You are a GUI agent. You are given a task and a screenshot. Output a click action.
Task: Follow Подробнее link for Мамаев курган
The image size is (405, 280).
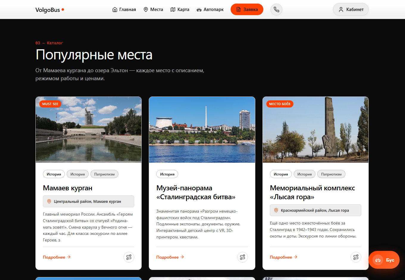pyautogui.click(x=57, y=257)
